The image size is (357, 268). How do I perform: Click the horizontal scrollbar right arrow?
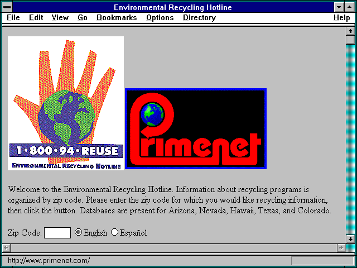coord(341,248)
